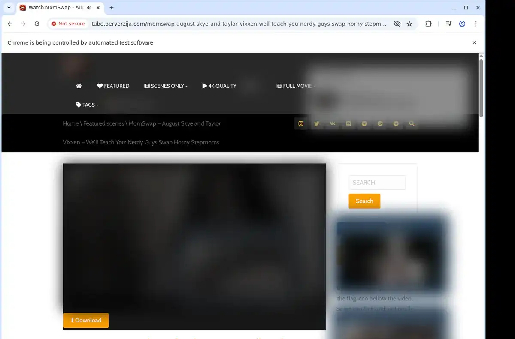
Task: View the Not secure site info
Action: click(68, 24)
